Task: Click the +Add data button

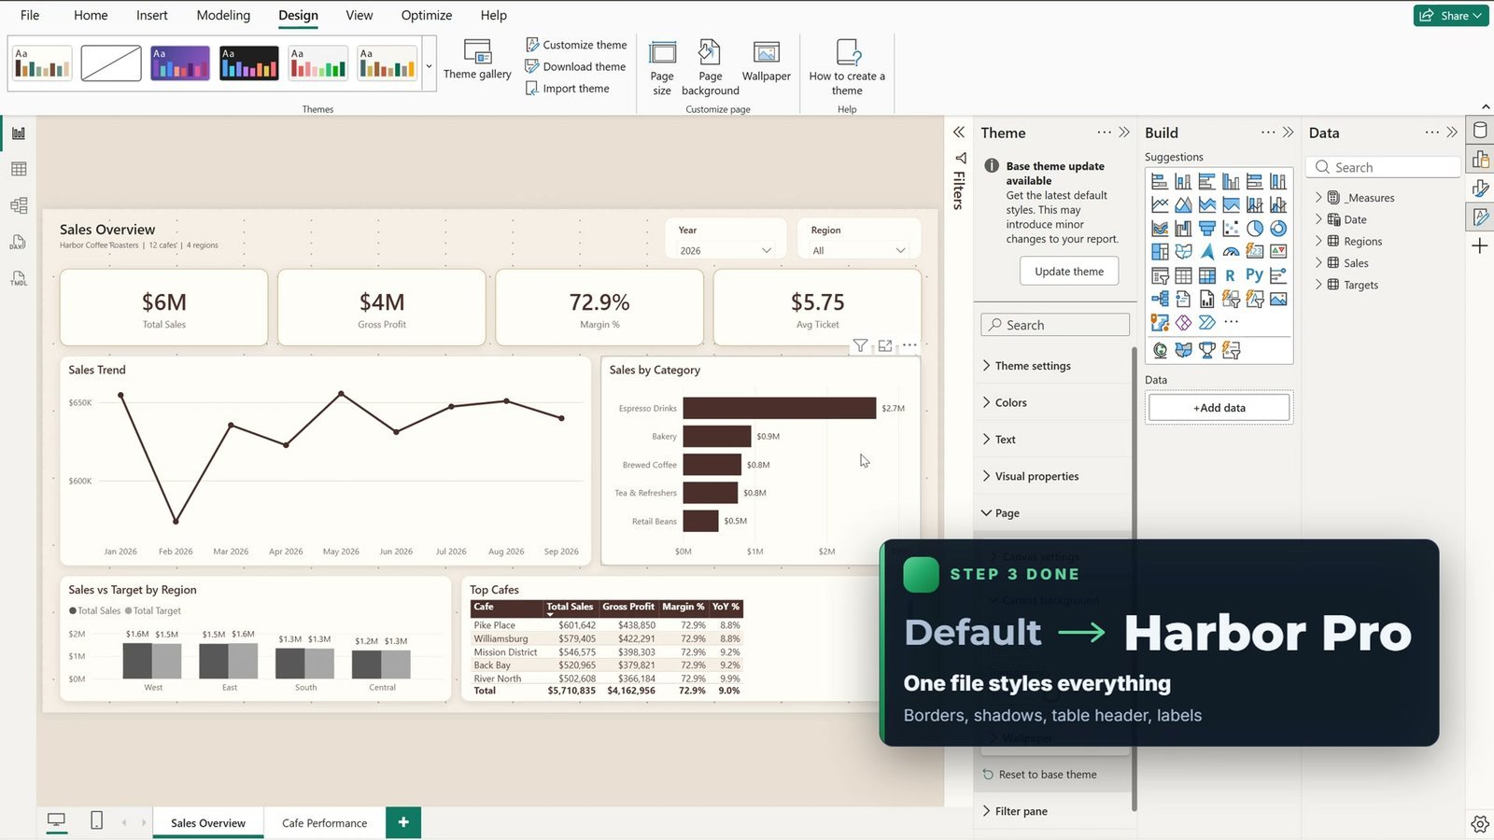Action: point(1219,408)
